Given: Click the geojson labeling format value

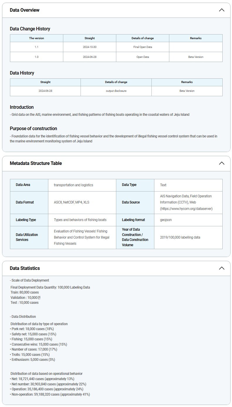Looking at the screenshot, I should (166, 220).
